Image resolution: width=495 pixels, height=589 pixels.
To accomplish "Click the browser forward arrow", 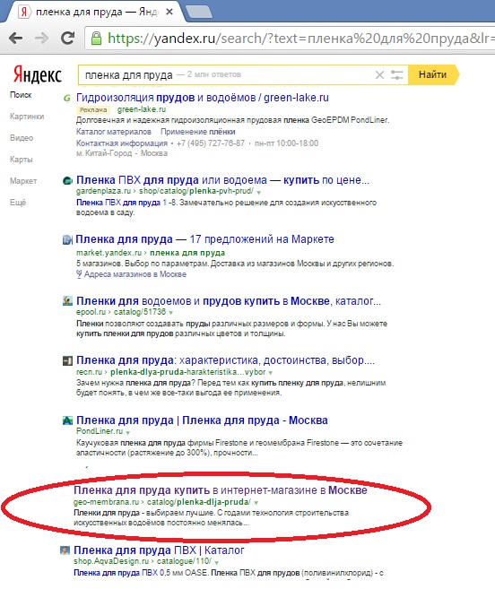I will [x=41, y=39].
